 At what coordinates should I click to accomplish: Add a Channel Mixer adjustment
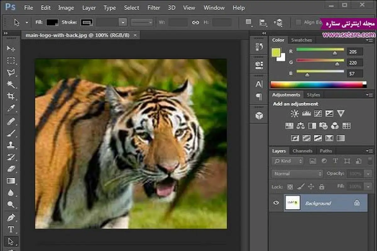click(335, 126)
